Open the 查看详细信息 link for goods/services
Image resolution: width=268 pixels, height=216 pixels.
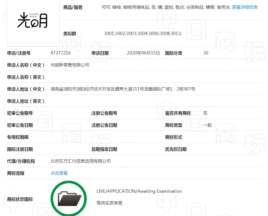pyautogui.click(x=245, y=7)
